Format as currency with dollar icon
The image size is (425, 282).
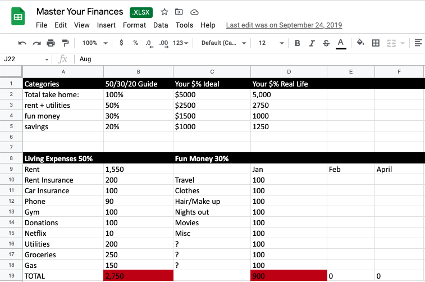(121, 43)
